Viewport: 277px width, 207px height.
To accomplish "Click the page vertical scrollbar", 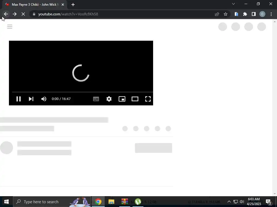I will pos(275,108).
